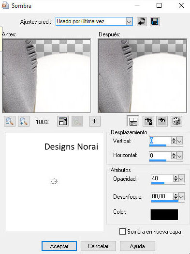Image resolution: width=190 pixels, height=254 pixels.
Task: Zoom in with the plus magnifier icon
Action: pos(24,121)
